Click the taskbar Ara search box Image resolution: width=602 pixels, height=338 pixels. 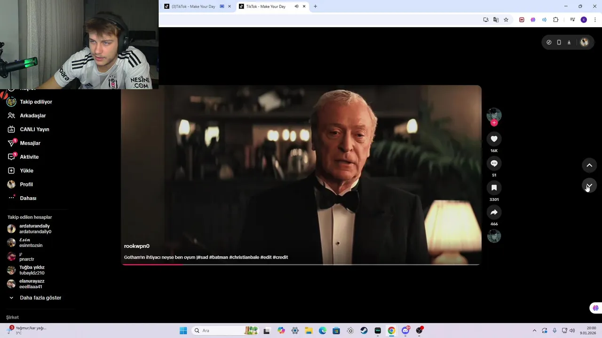coord(225,330)
